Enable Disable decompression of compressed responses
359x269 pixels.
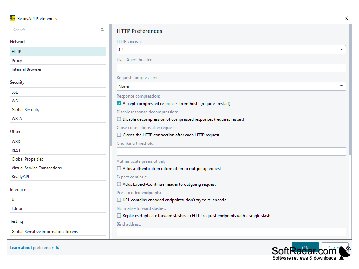[119, 119]
